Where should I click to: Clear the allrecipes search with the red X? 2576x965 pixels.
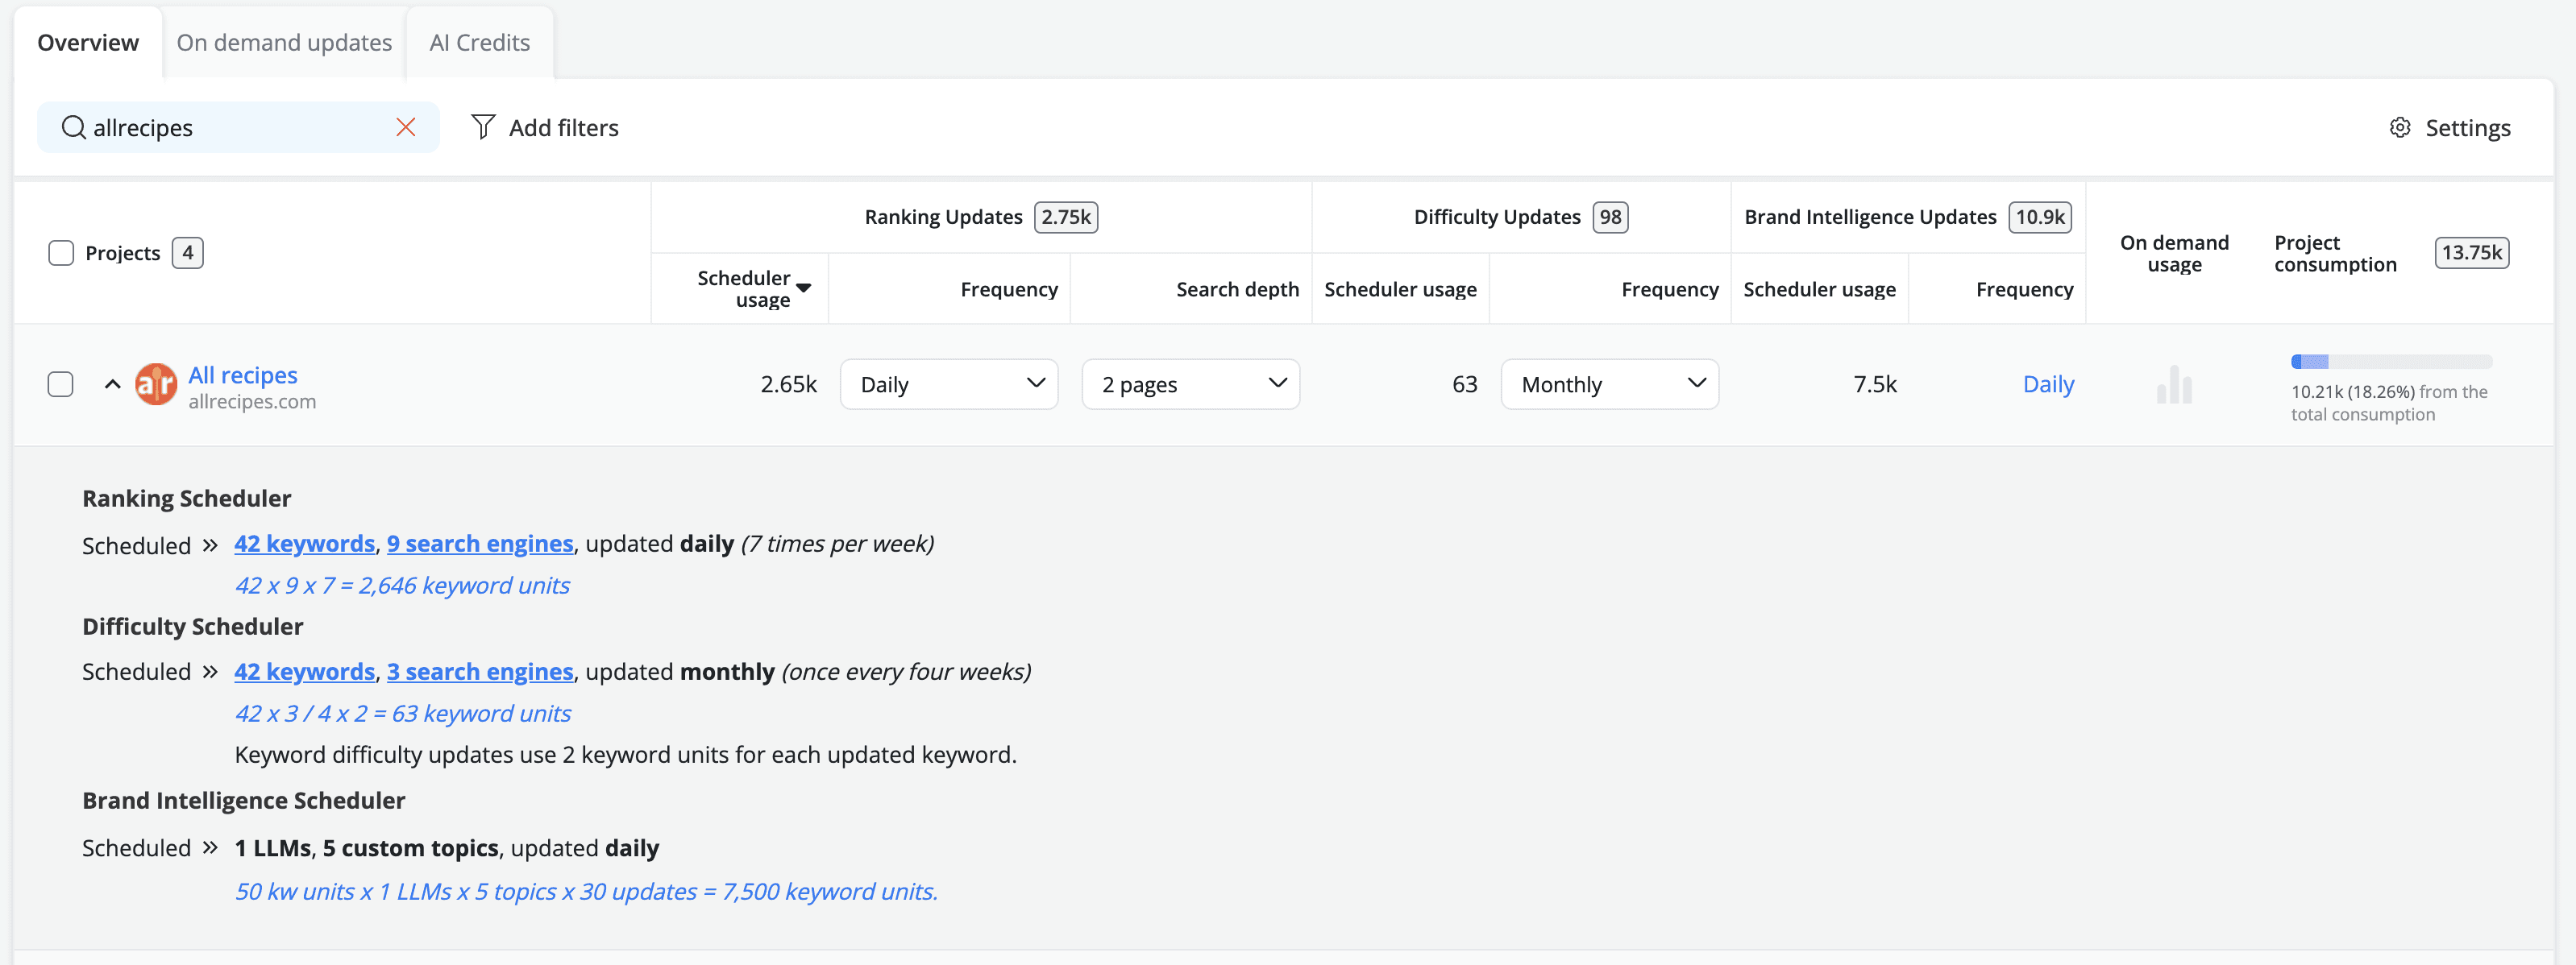[405, 128]
